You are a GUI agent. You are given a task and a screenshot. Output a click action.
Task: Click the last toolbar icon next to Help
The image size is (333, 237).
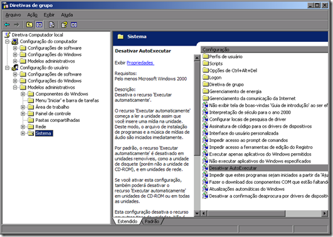click(x=74, y=25)
